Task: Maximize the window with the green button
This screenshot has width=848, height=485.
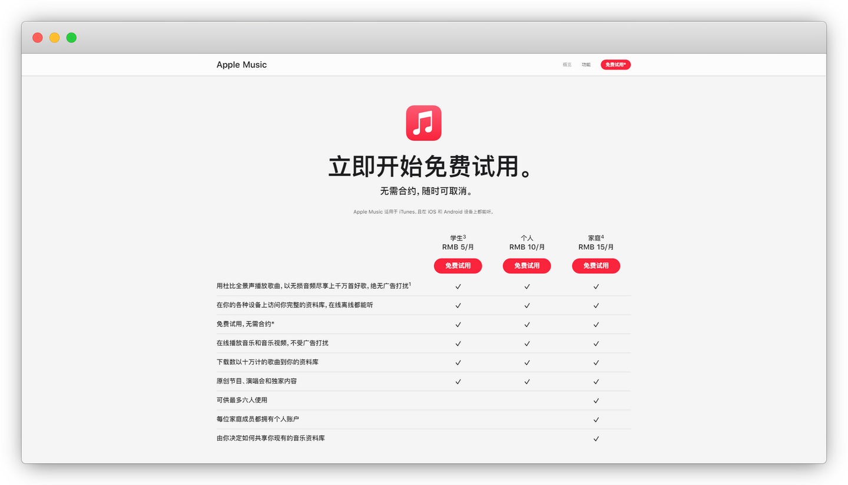Action: pyautogui.click(x=71, y=38)
